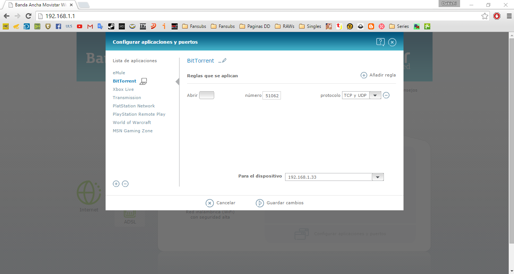The height and width of the screenshot is (274, 514).
Task: Open the red tj bookmark icon
Action: [x=339, y=26]
